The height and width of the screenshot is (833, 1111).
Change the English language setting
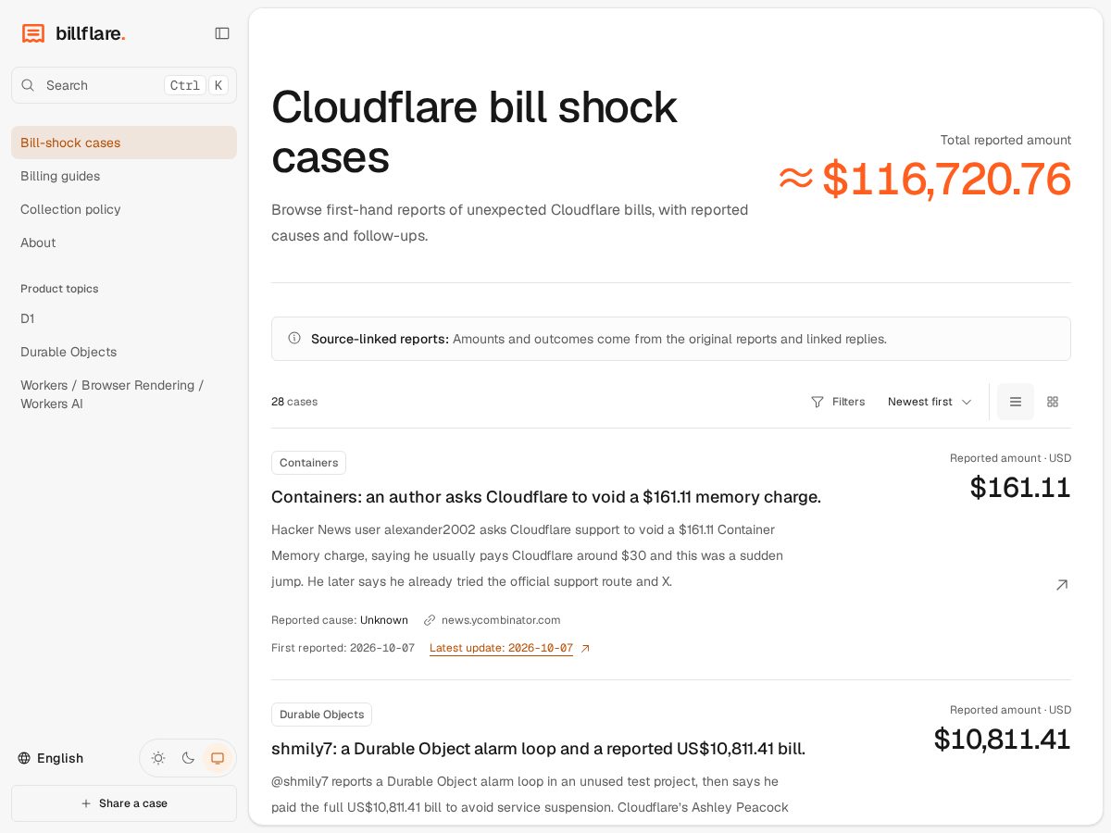tap(51, 758)
